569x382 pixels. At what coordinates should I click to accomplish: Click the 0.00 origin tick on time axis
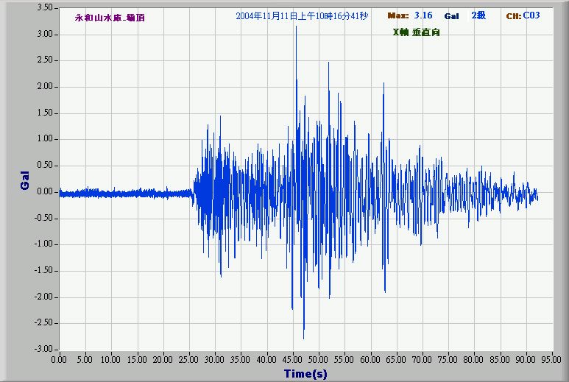[59, 360]
